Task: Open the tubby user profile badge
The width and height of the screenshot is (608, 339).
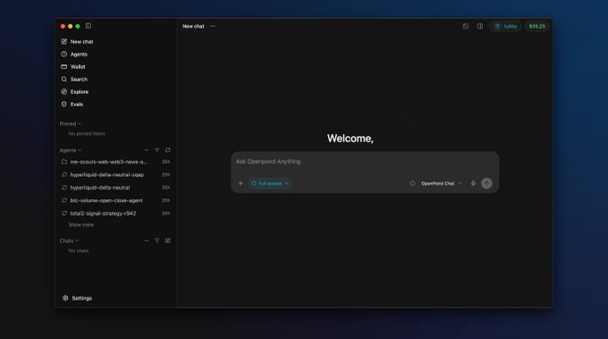Action: pyautogui.click(x=505, y=26)
